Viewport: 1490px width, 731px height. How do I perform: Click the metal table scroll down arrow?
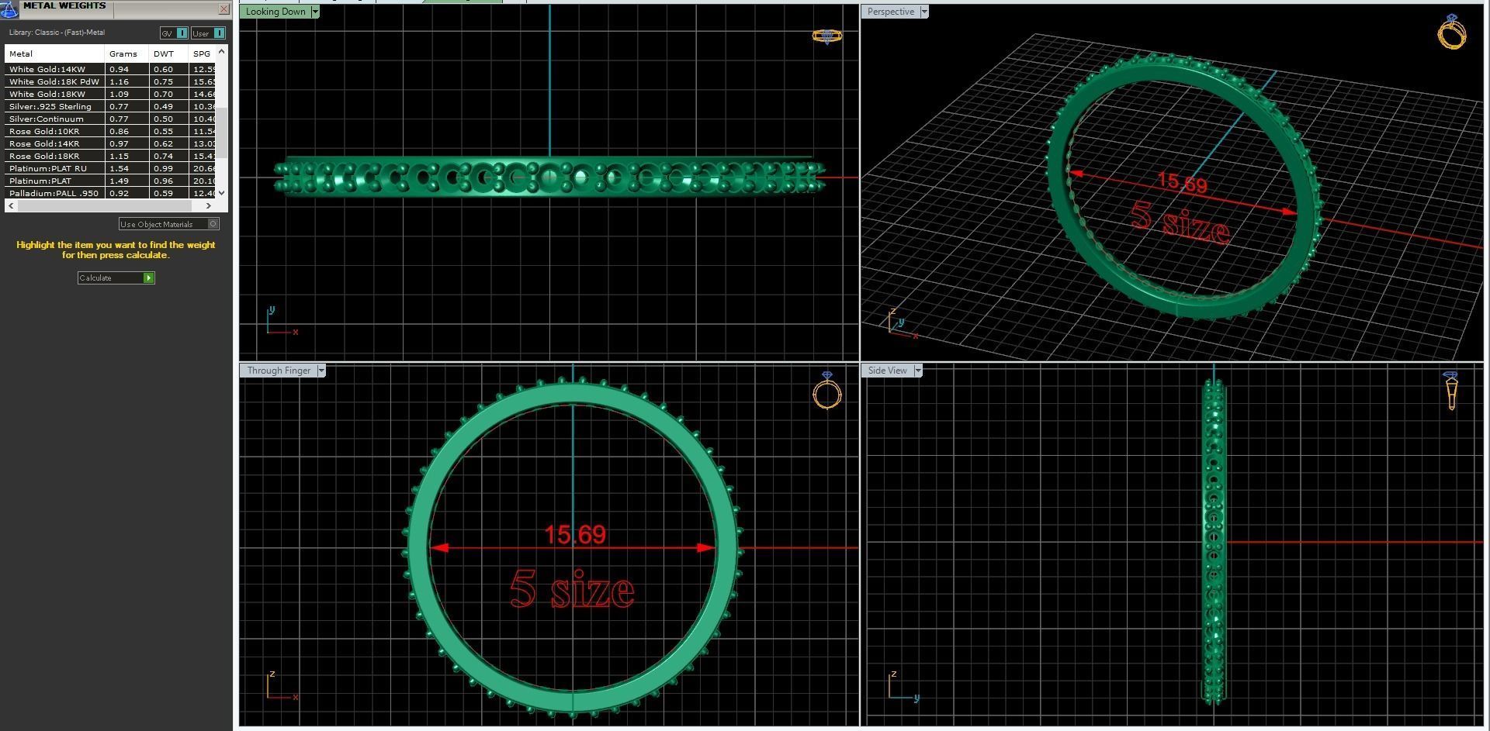pos(222,193)
